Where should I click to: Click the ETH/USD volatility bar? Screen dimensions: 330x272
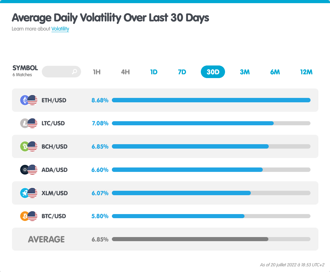pyautogui.click(x=211, y=100)
